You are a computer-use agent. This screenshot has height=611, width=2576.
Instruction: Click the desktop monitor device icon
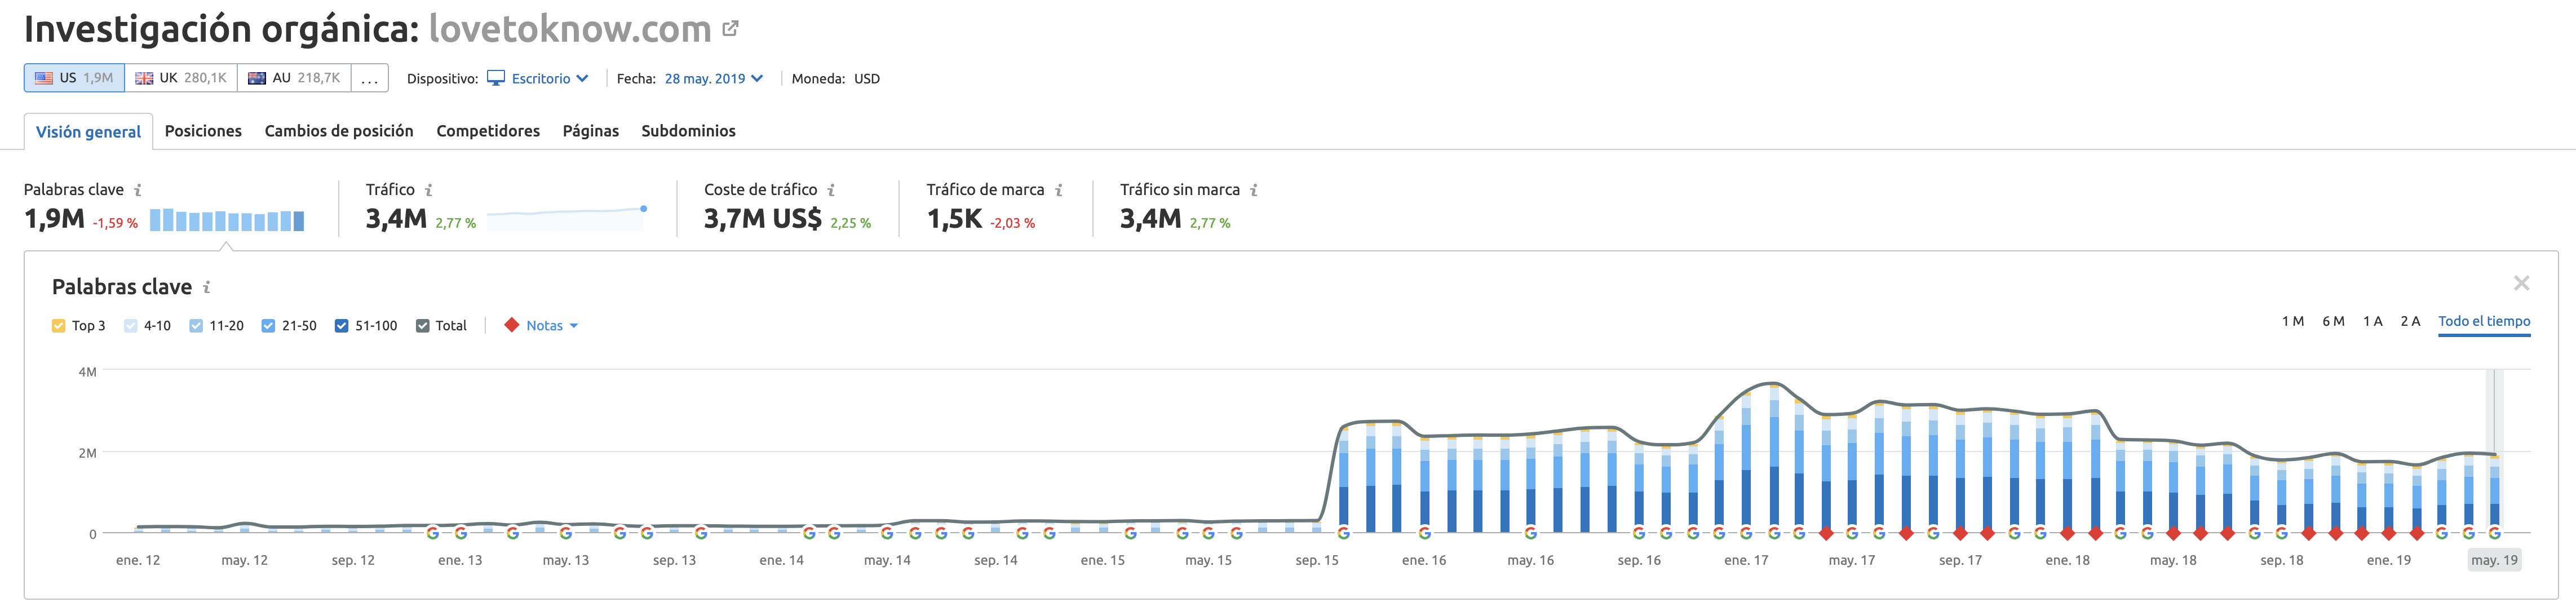[496, 78]
